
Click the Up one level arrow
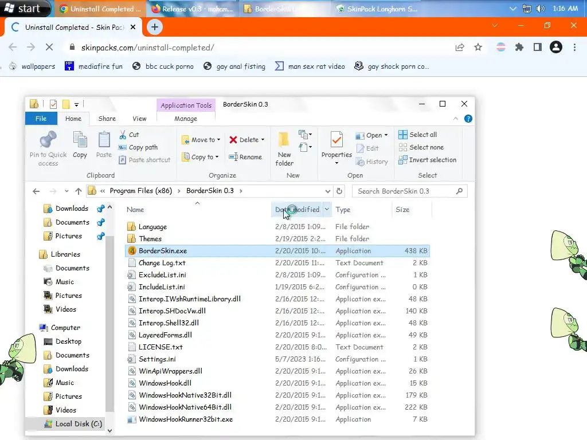(78, 191)
